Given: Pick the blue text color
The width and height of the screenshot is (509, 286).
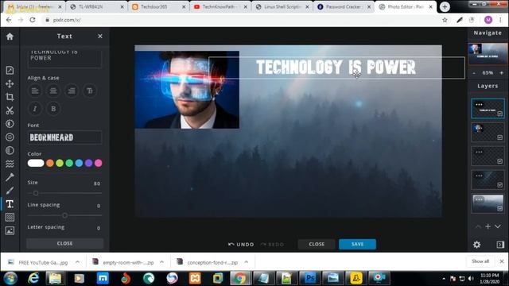Looking at the screenshot, I should pyautogui.click(x=79, y=163).
